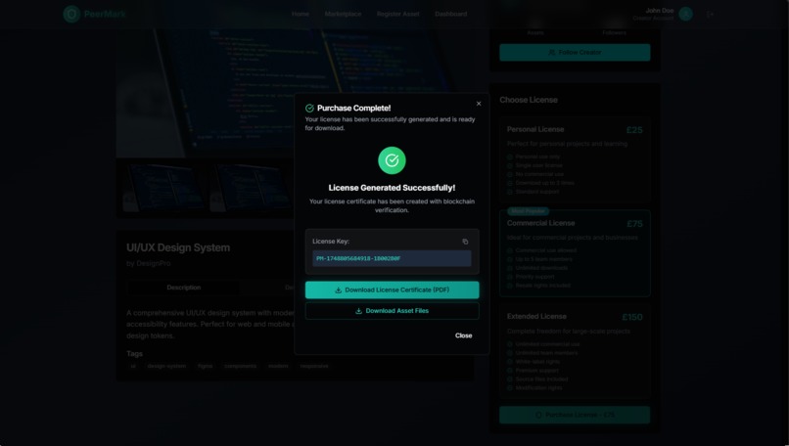Click the Most Popular badge

(x=528, y=211)
